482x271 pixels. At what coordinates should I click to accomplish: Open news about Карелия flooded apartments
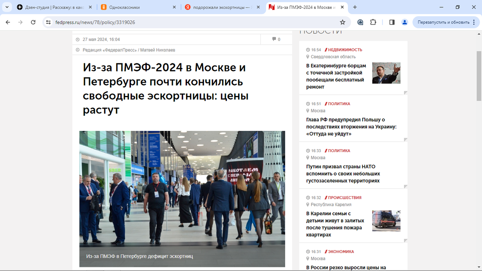coord(335,224)
